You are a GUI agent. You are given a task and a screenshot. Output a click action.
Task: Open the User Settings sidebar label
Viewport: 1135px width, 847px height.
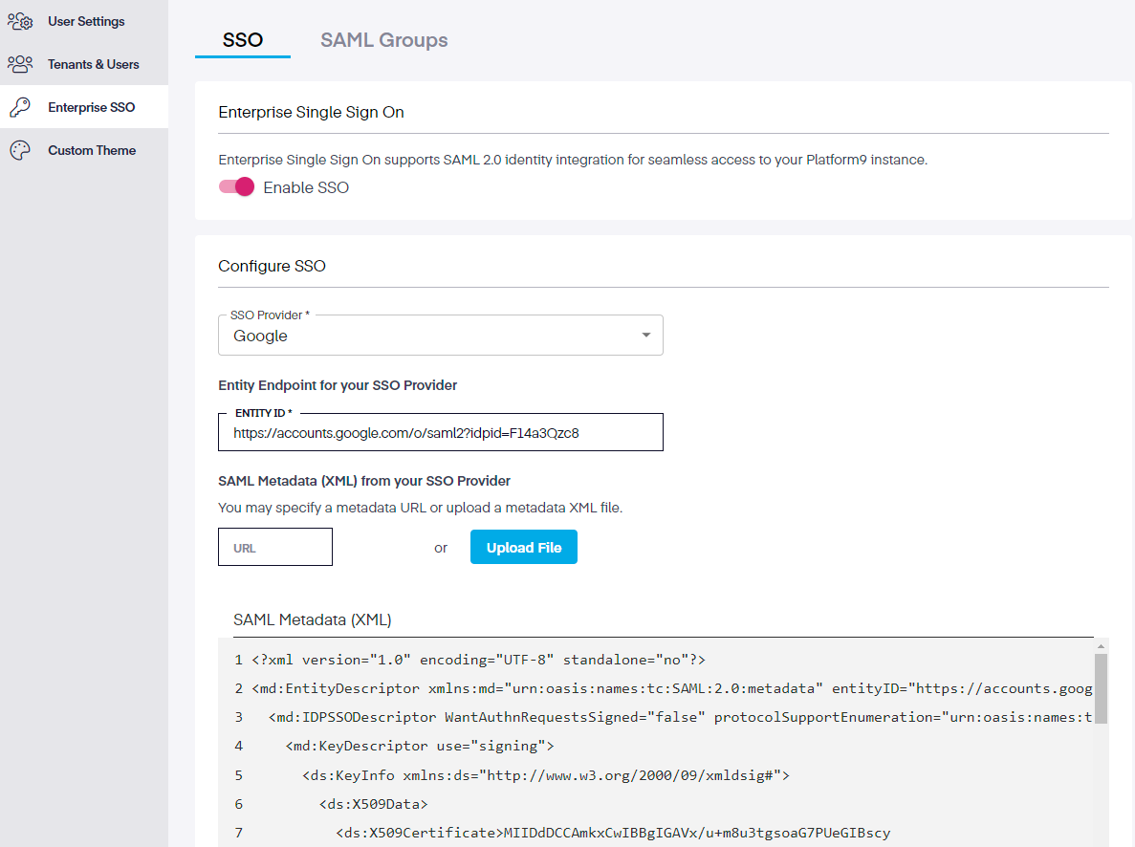[86, 21]
